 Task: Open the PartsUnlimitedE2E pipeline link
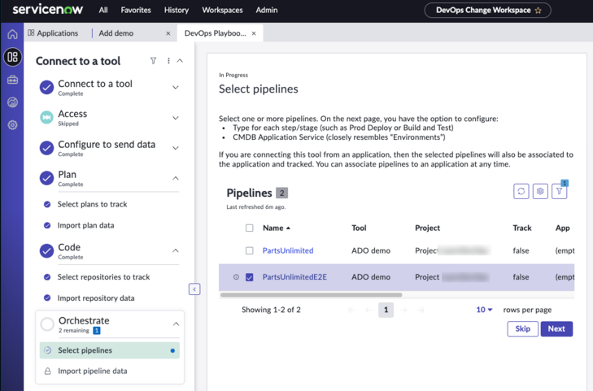coord(294,277)
